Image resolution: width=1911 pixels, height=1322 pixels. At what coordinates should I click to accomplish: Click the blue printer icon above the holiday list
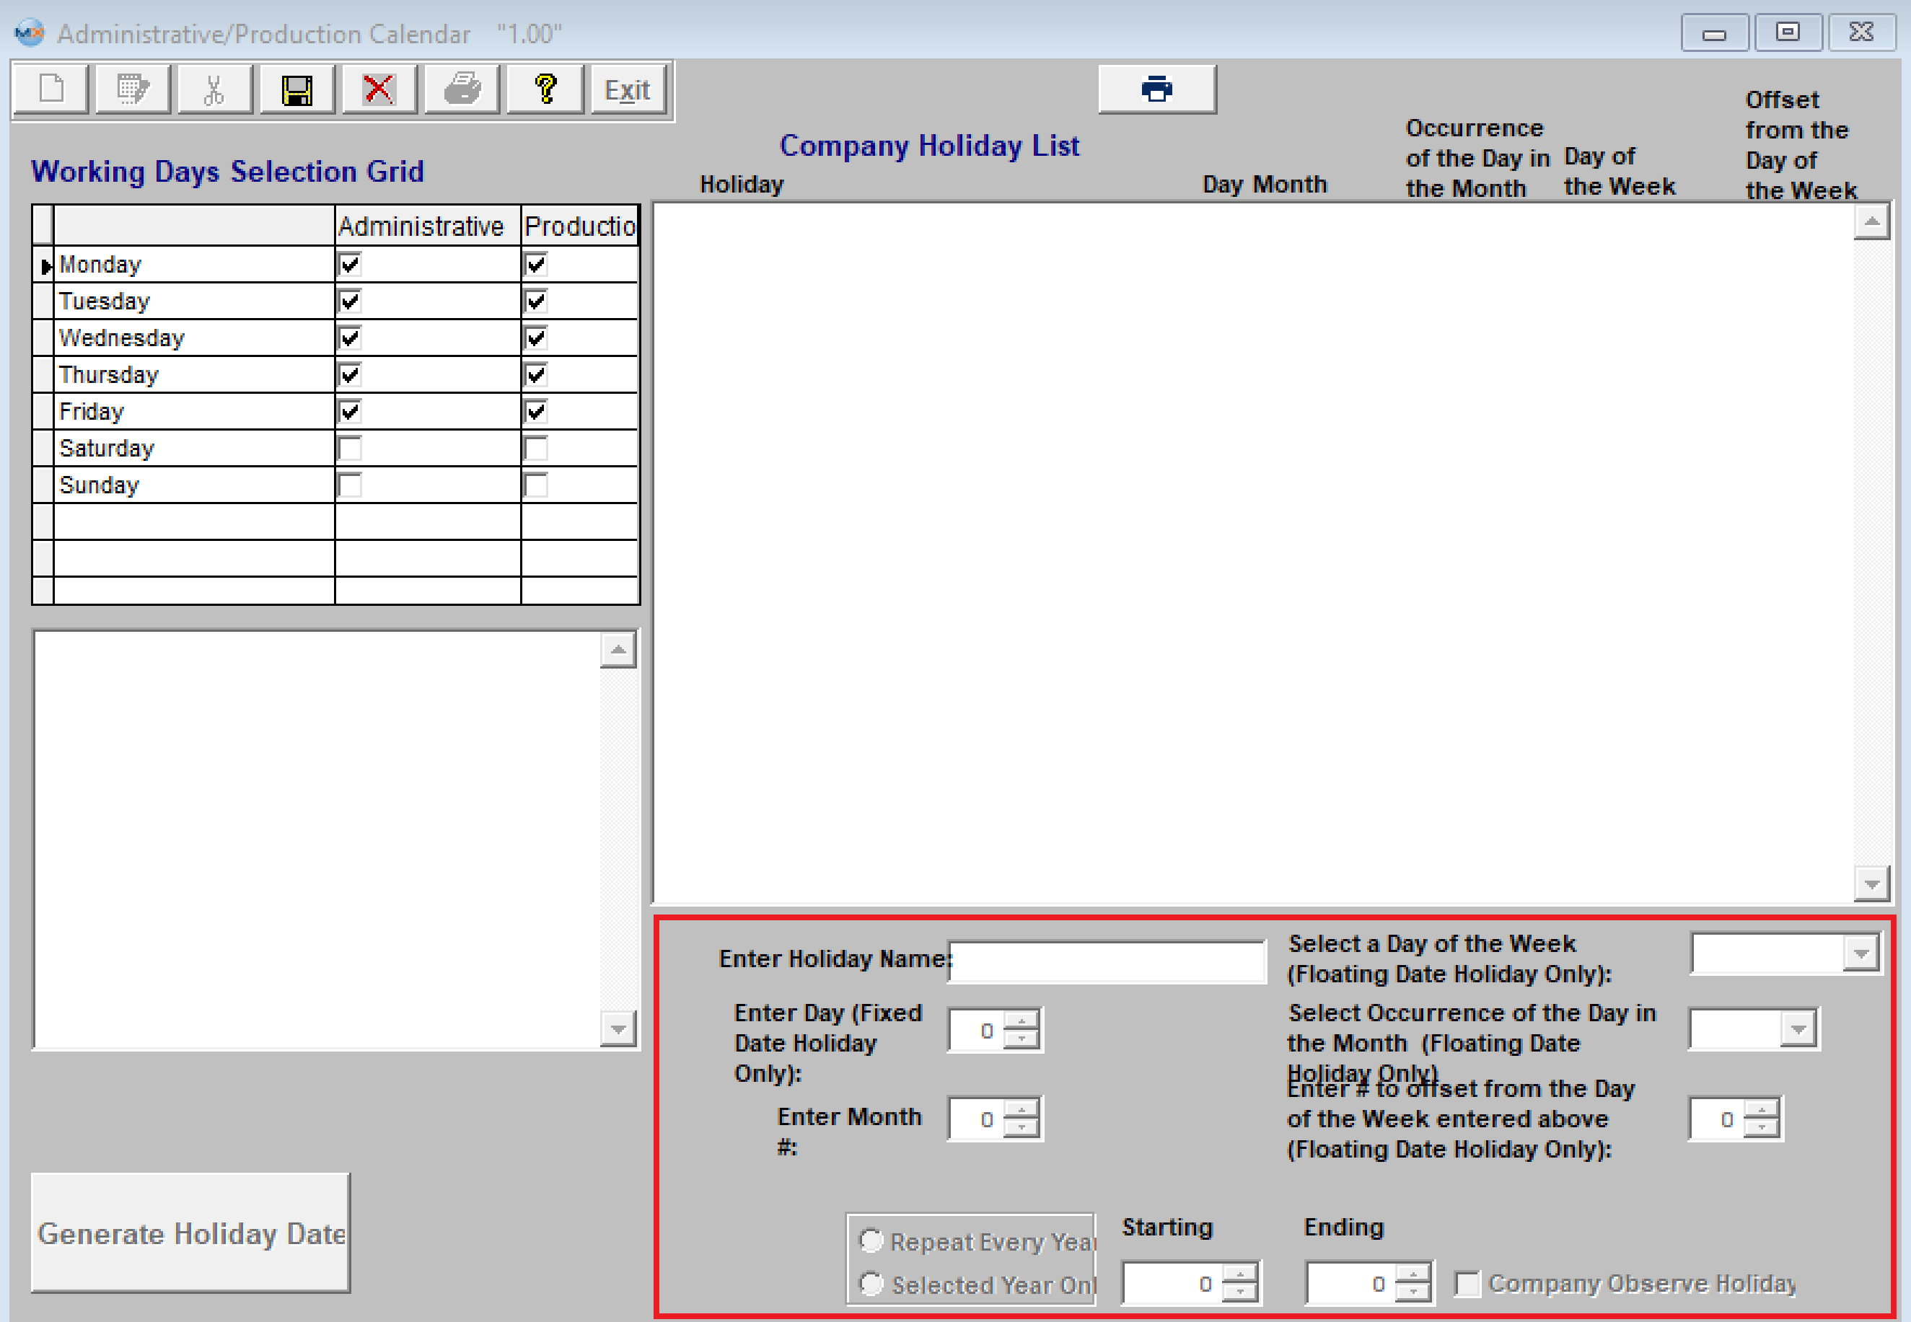coord(1156,89)
